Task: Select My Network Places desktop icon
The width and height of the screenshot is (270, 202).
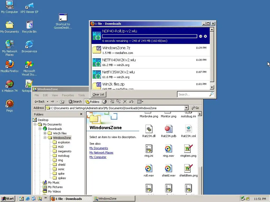Action: [9, 48]
